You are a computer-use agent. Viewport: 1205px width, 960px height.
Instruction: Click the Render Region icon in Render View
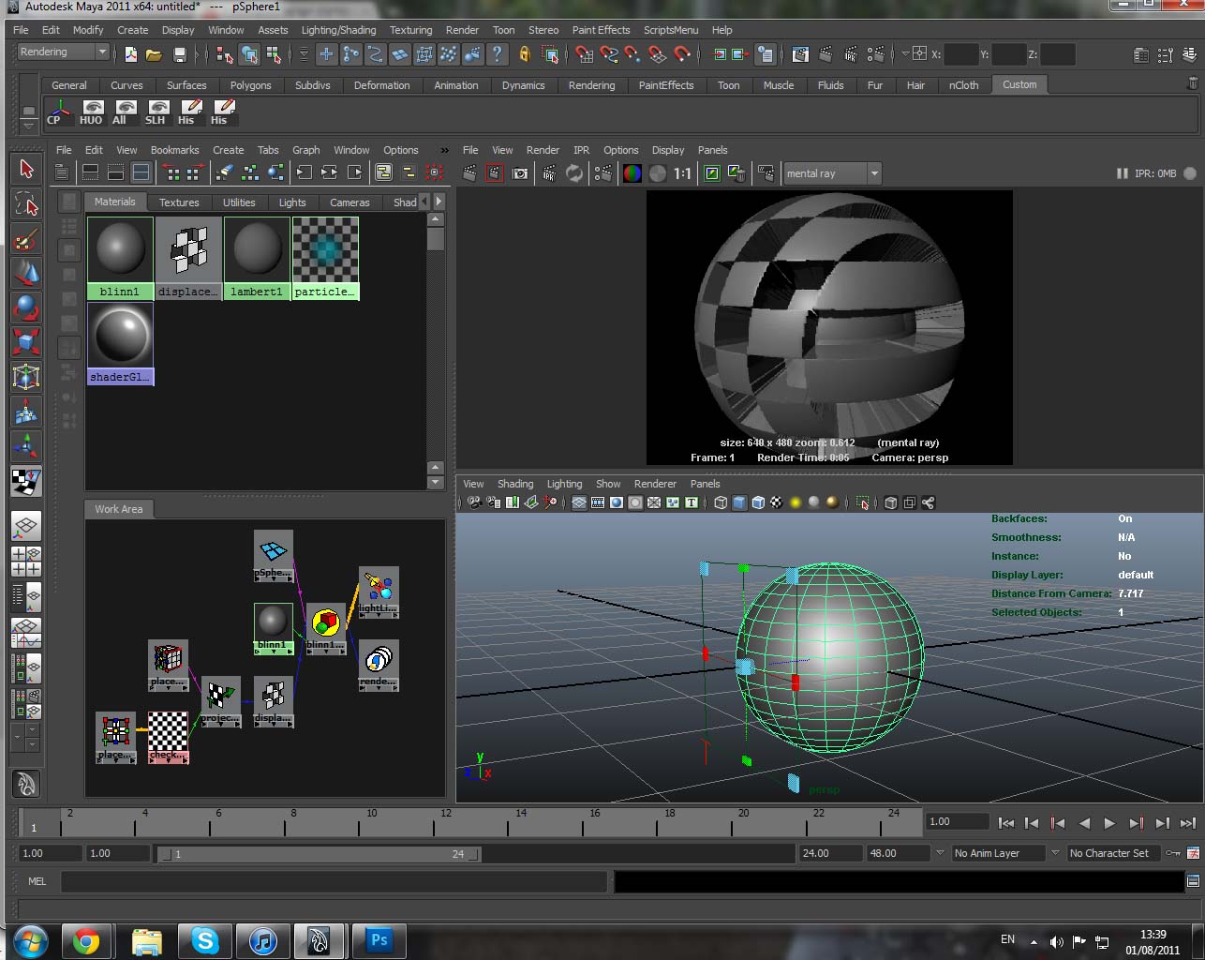[x=494, y=173]
